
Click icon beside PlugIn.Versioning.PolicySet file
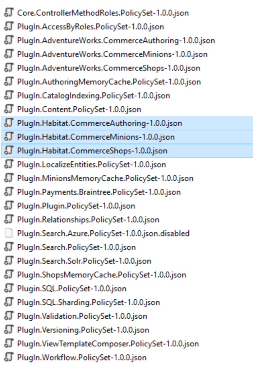[x=9, y=329]
